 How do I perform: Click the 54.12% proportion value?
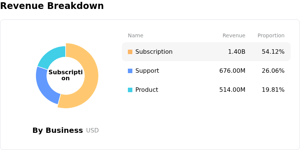pyautogui.click(x=273, y=52)
